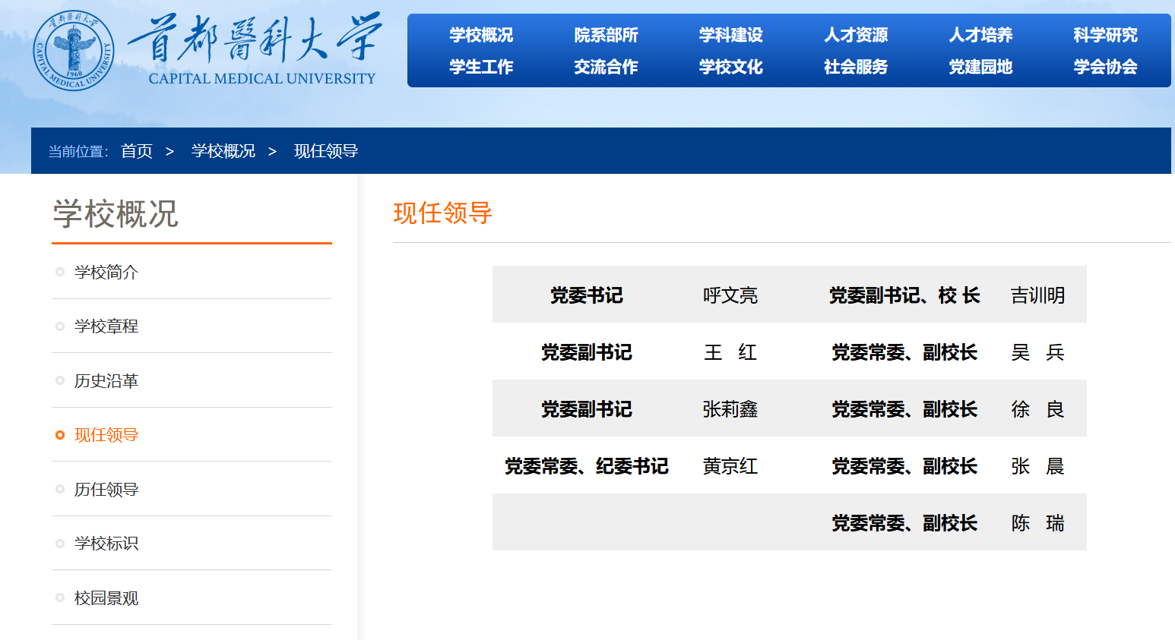Click the name 张莉鑫 in the table
This screenshot has width=1175, height=640.
coord(730,409)
